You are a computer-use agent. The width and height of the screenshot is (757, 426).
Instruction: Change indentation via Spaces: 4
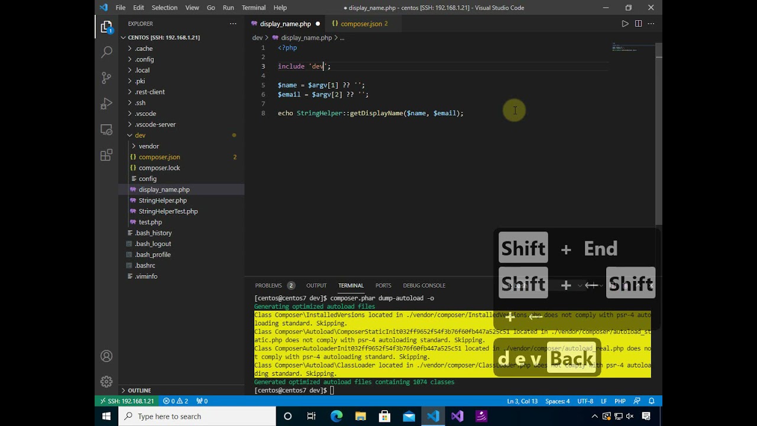[557, 401]
